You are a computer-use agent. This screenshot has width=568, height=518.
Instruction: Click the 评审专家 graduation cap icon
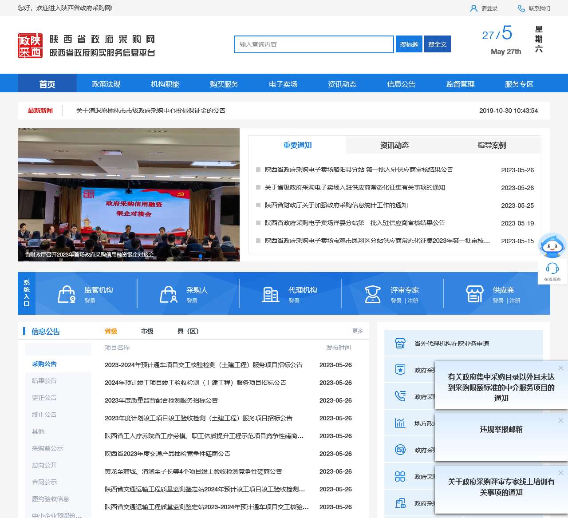373,293
